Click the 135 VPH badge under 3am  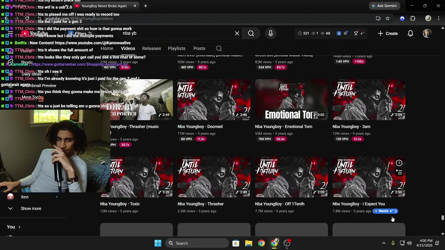click(x=342, y=139)
